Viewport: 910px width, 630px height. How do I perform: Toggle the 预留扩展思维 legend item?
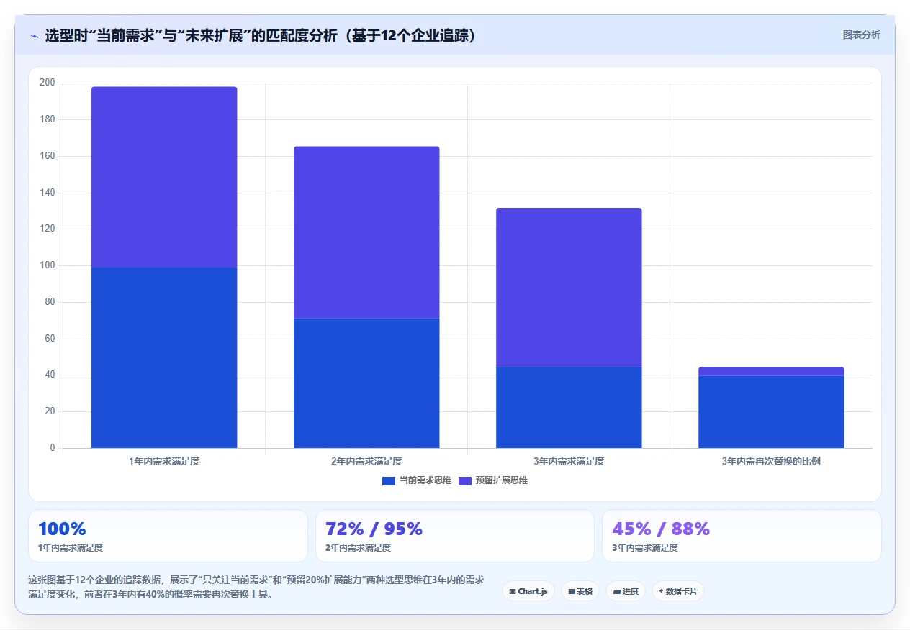[493, 480]
